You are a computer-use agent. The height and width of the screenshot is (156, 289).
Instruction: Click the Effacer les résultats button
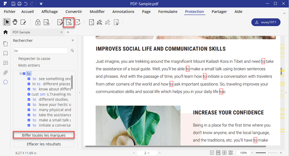[x=44, y=144]
